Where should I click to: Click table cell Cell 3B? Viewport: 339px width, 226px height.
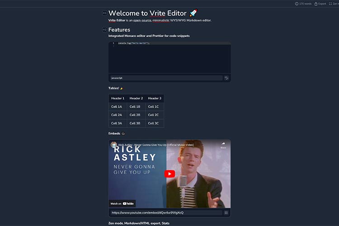point(136,123)
